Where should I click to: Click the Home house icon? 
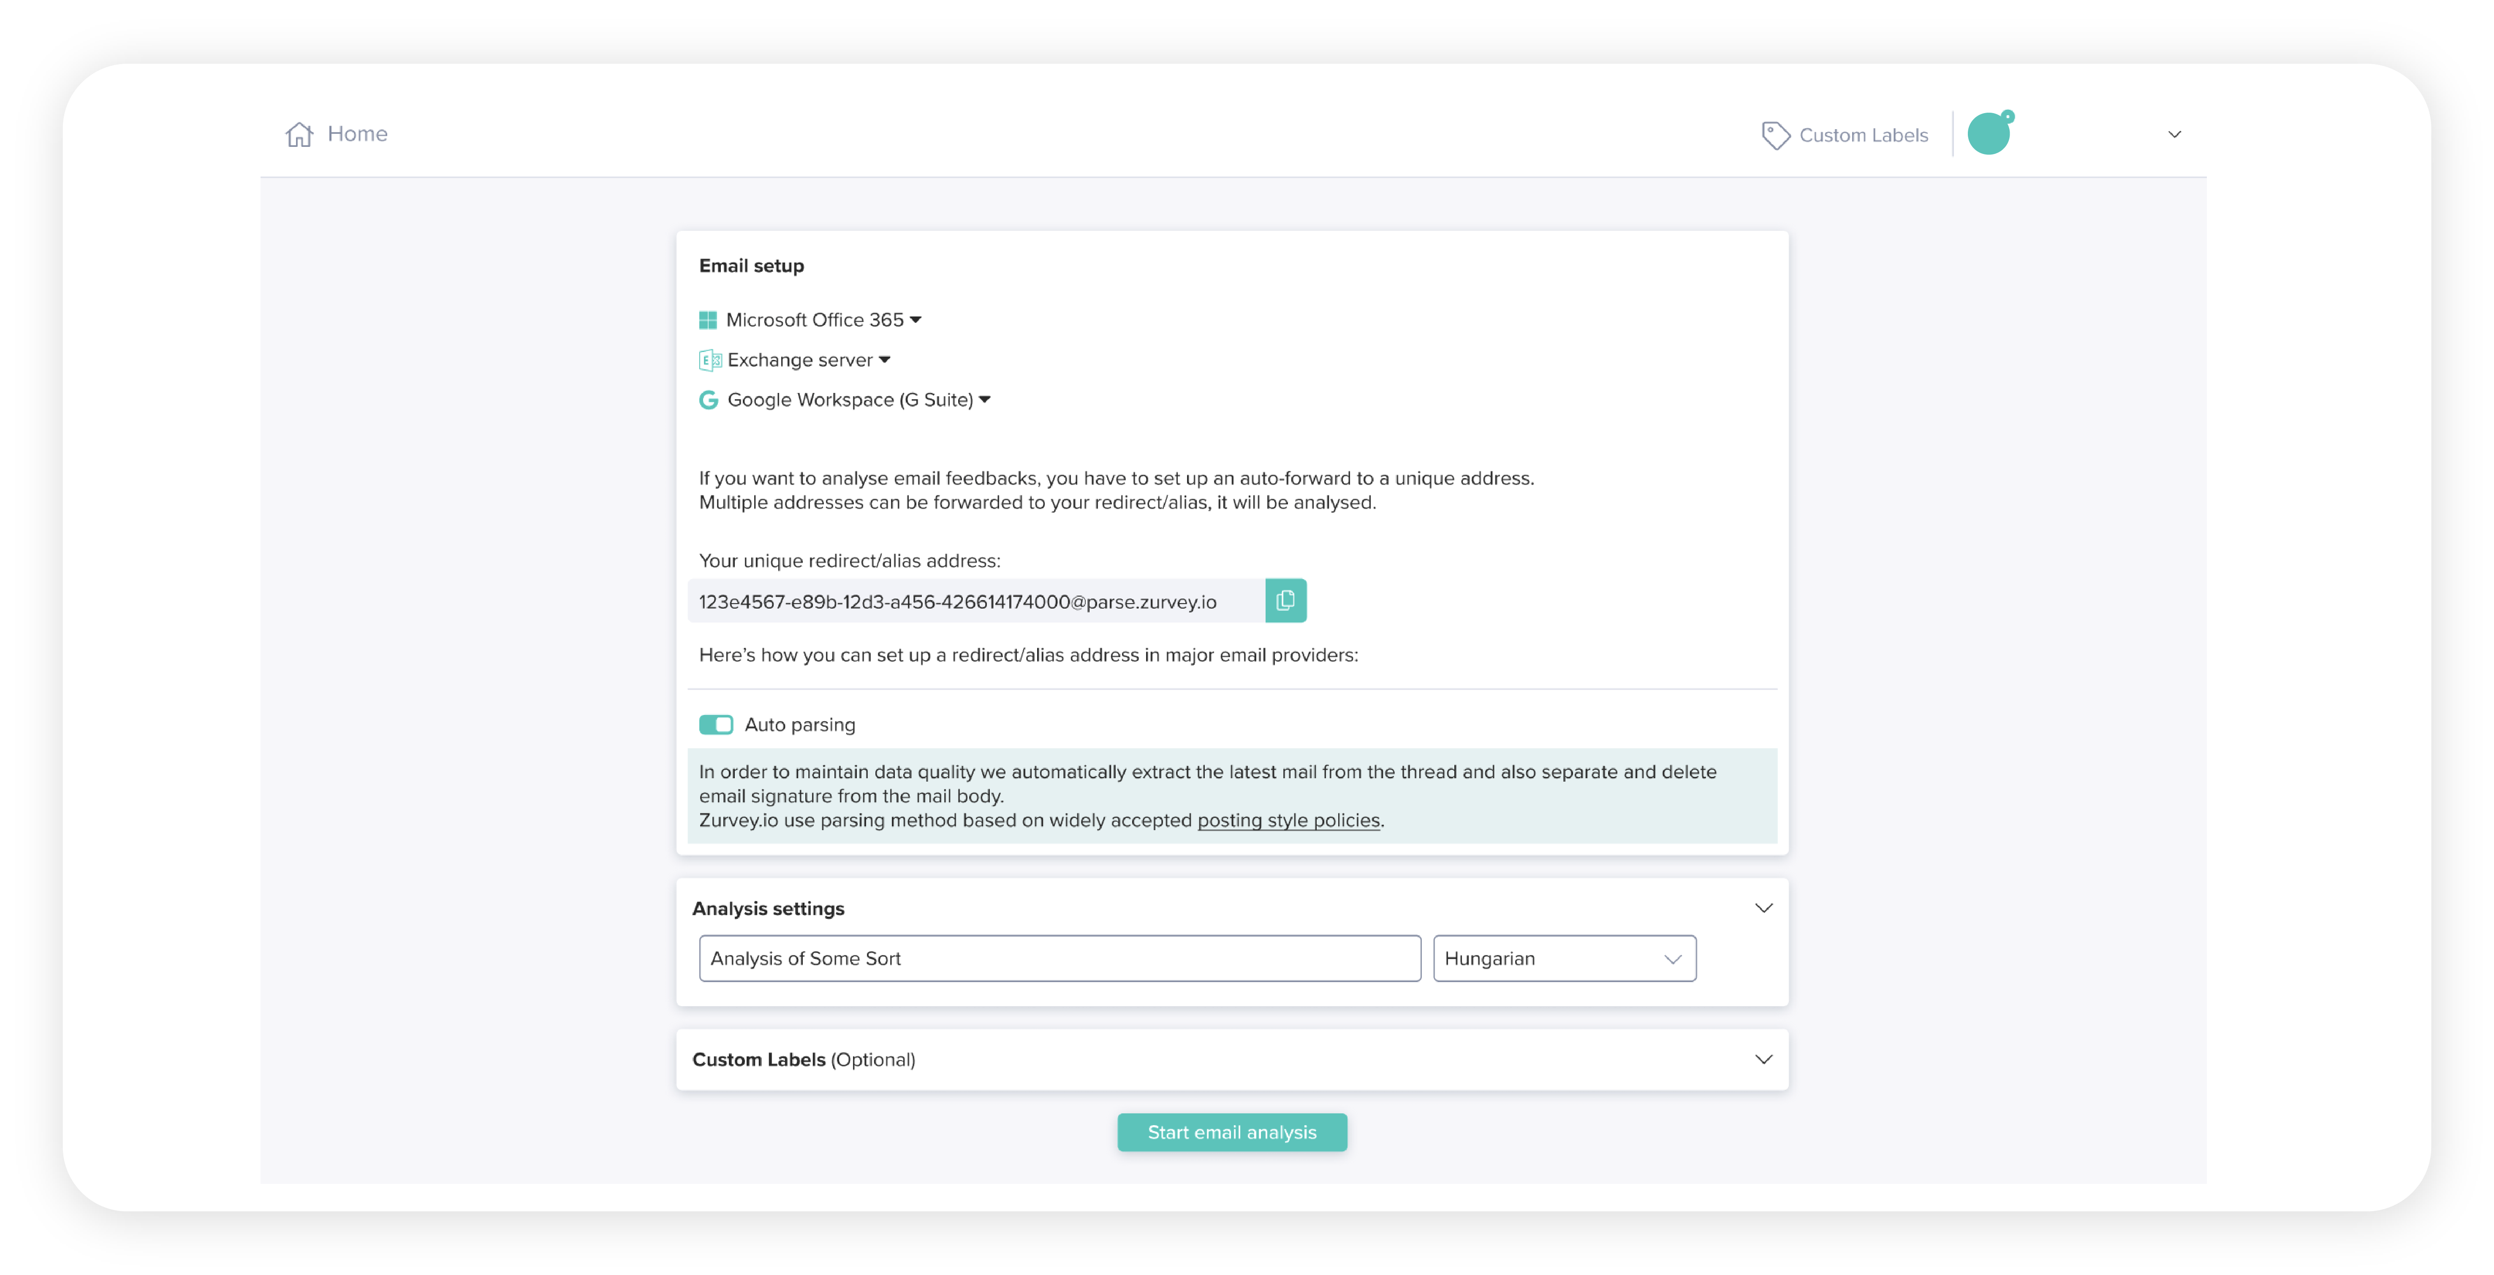coord(299,135)
